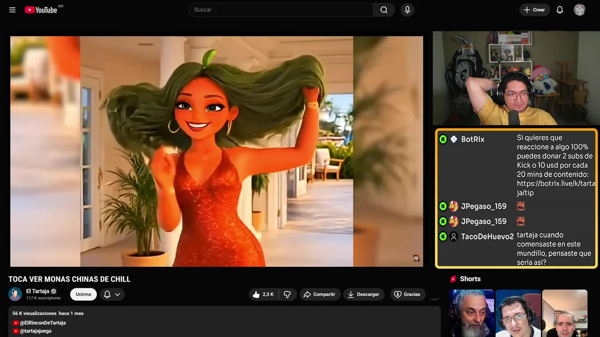Click the Buscar search field
600x337 pixels.
click(x=281, y=10)
